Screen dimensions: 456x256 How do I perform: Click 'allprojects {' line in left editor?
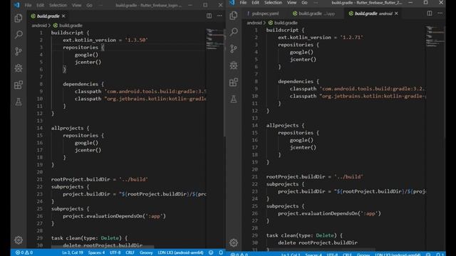pyautogui.click(x=70, y=128)
